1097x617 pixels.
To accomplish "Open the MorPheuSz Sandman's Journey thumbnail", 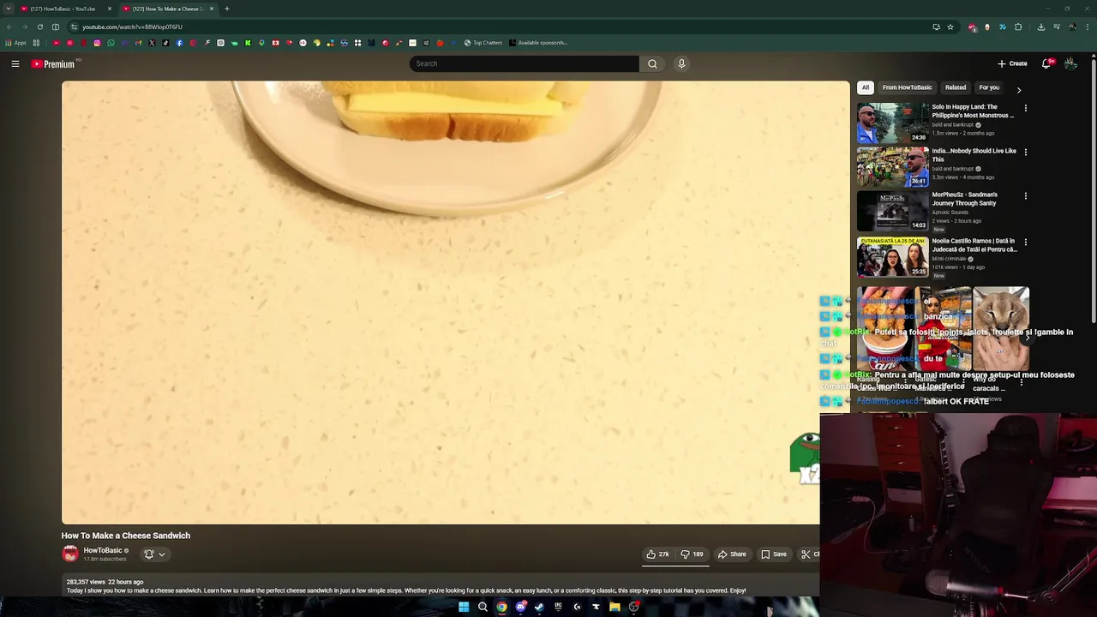I will [892, 211].
